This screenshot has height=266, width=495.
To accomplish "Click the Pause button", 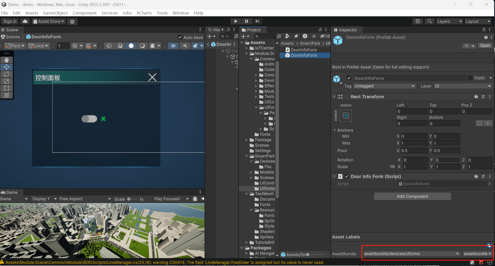I will click(x=247, y=21).
